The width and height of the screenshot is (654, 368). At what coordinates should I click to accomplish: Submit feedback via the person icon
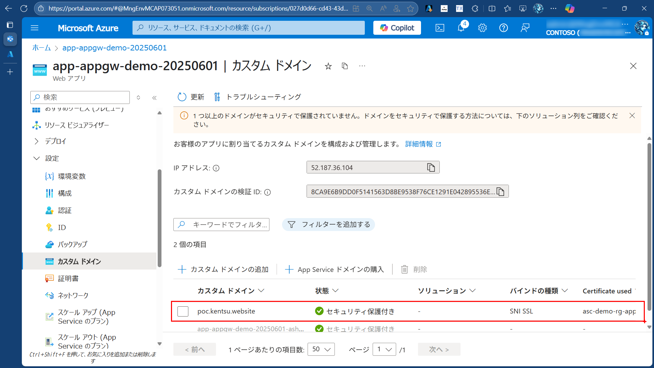(525, 28)
